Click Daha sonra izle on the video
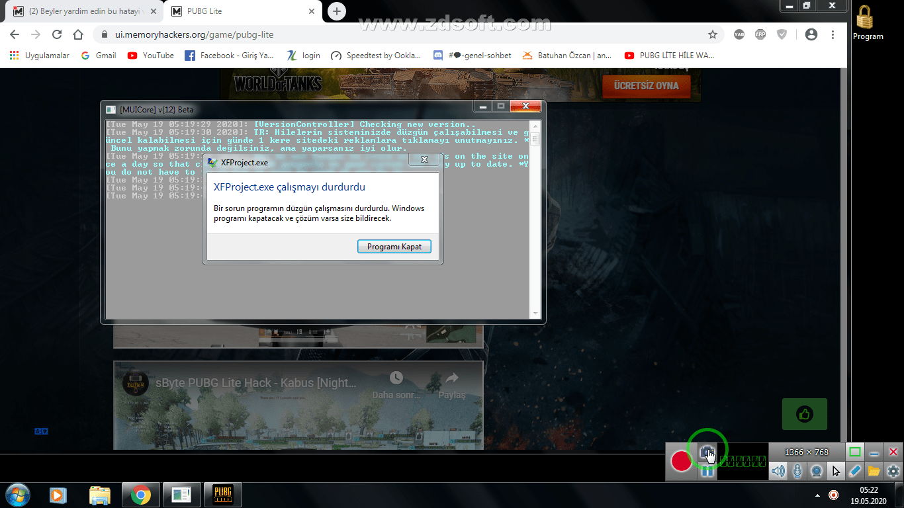This screenshot has width=904, height=508. (x=396, y=384)
